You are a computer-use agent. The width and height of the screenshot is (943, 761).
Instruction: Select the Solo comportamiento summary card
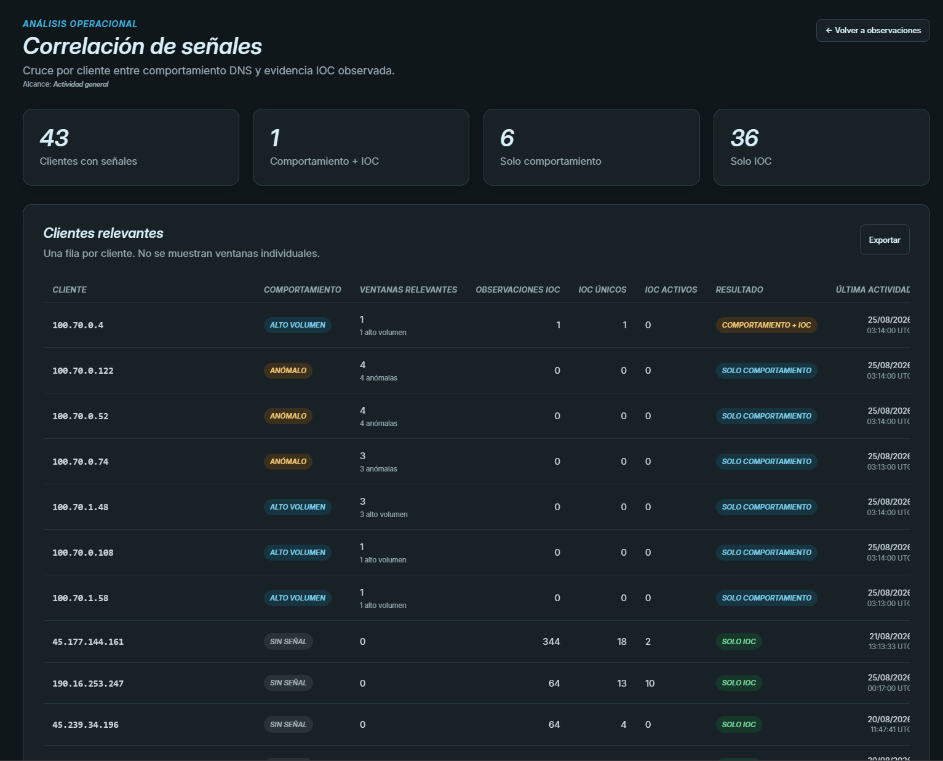591,147
